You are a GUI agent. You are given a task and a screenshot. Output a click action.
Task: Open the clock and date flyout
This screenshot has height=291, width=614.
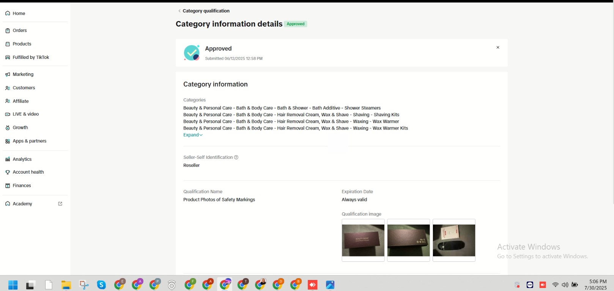point(596,285)
